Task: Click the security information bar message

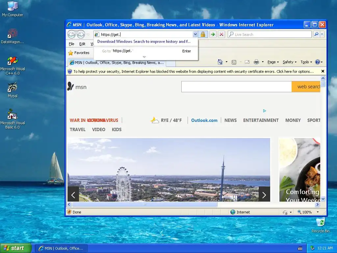Action: pos(193,71)
